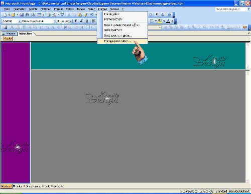Click the logo image in the purple left frame

click(x=16, y=146)
